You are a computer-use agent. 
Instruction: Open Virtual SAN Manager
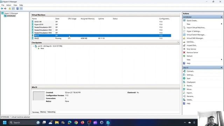point(195,38)
